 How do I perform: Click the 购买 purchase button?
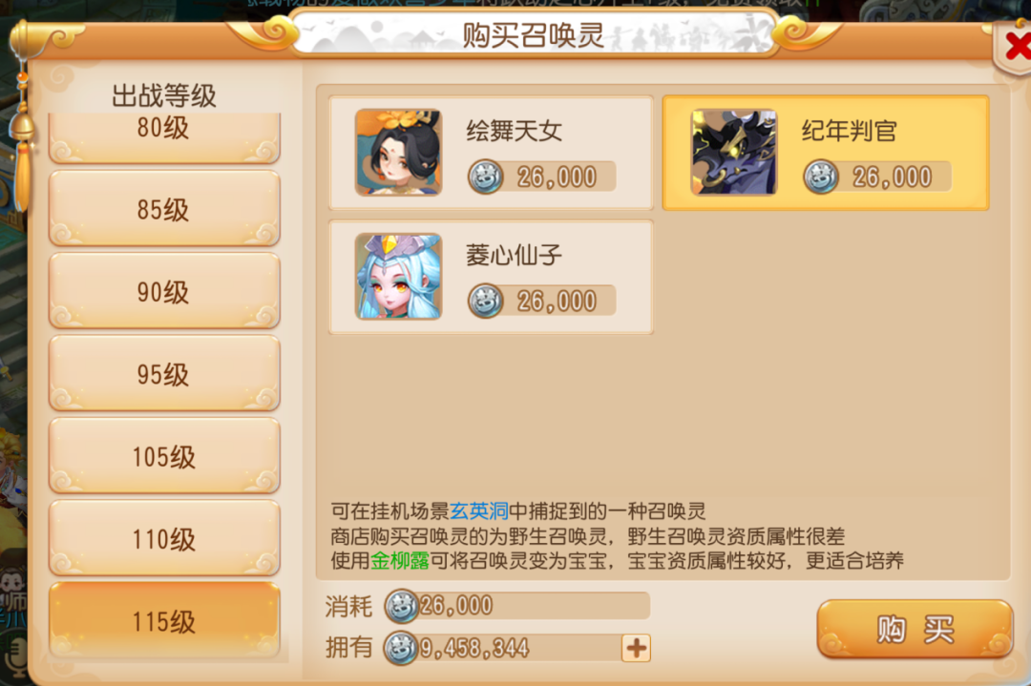915,629
